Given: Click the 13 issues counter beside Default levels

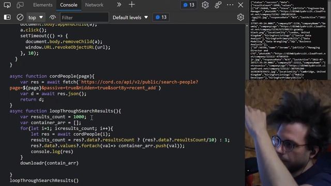Looking at the screenshot, I should point(161,17).
